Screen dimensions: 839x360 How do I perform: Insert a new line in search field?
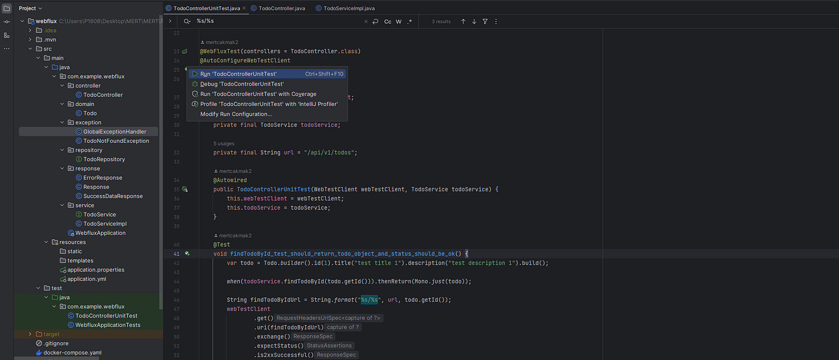coord(376,22)
